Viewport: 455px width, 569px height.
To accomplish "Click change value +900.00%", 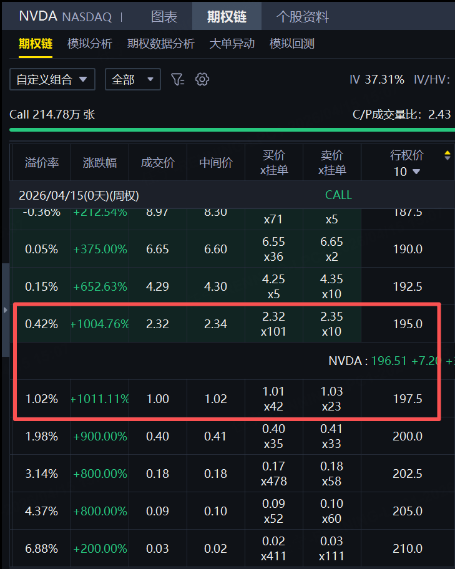I will pyautogui.click(x=100, y=436).
